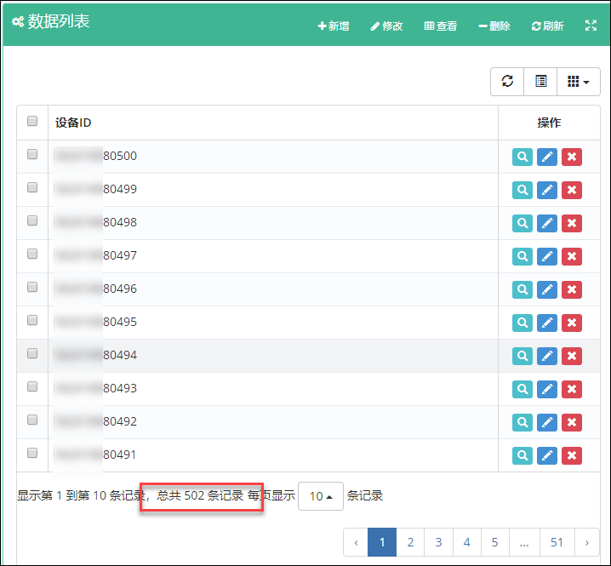Screen dimensions: 611x566
Task: Delete row 80500 with the red X
Action: point(572,157)
